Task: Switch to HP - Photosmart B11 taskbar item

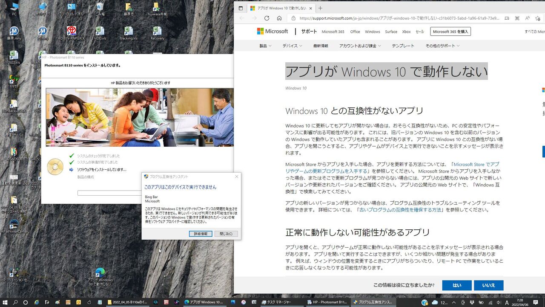Action: [327, 302]
